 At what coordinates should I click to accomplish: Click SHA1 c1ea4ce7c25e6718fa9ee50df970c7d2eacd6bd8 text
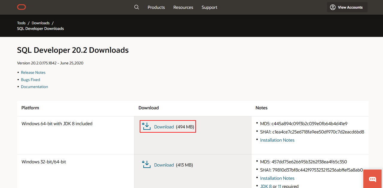point(312,132)
